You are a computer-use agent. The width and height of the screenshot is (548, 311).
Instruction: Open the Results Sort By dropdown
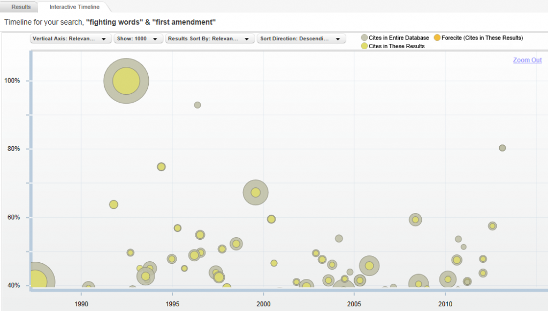[210, 39]
